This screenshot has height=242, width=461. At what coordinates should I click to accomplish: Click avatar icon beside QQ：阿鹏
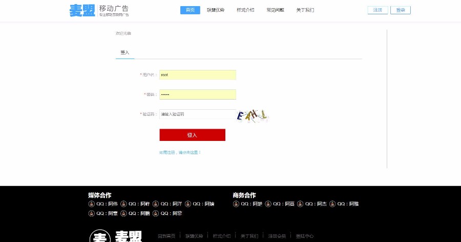point(123,213)
